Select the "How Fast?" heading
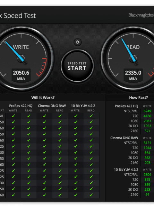 tap(139, 97)
